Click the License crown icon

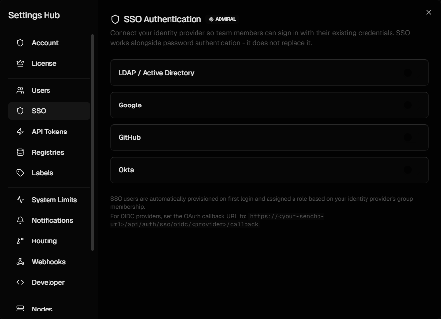click(20, 63)
